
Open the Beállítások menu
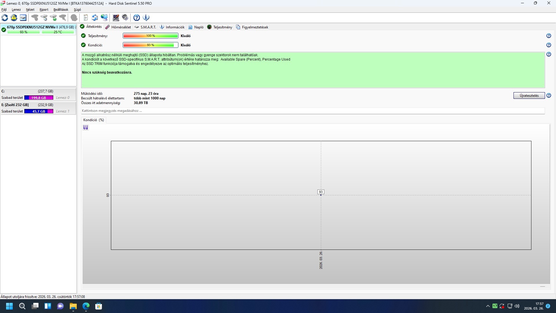61,10
